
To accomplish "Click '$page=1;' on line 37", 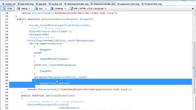I will (x=46, y=71).
